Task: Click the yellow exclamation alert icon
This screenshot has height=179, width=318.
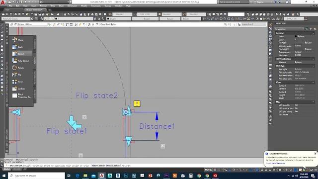Action: pos(137,104)
